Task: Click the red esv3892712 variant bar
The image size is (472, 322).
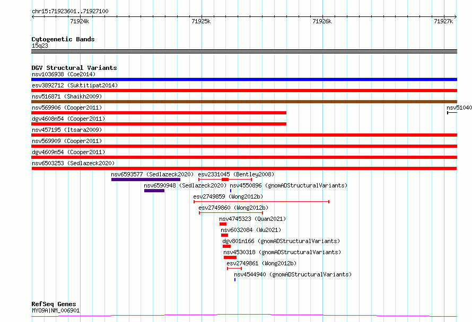Action: point(244,91)
